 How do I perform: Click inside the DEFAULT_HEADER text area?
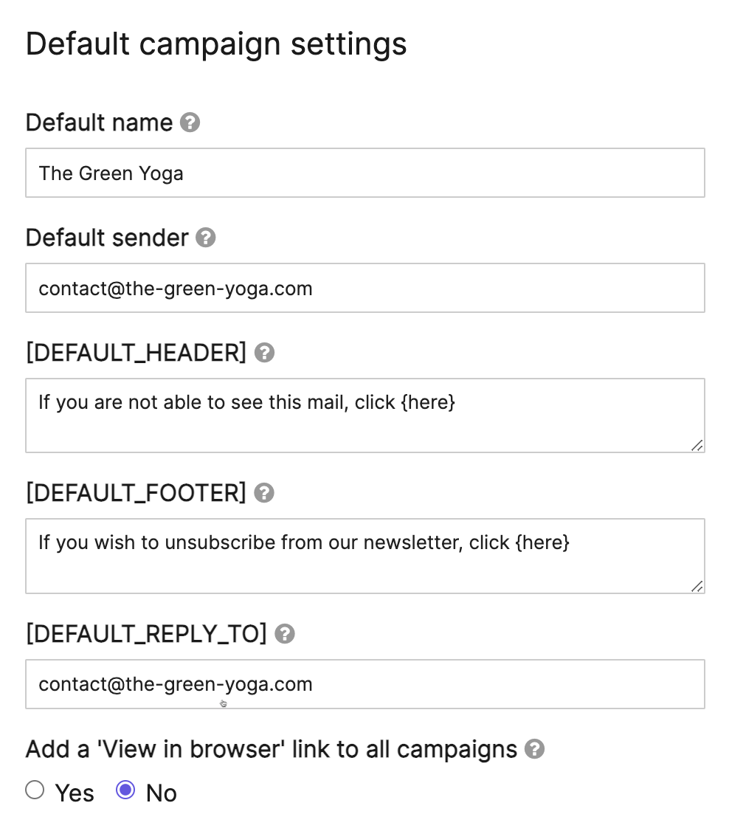365,413
